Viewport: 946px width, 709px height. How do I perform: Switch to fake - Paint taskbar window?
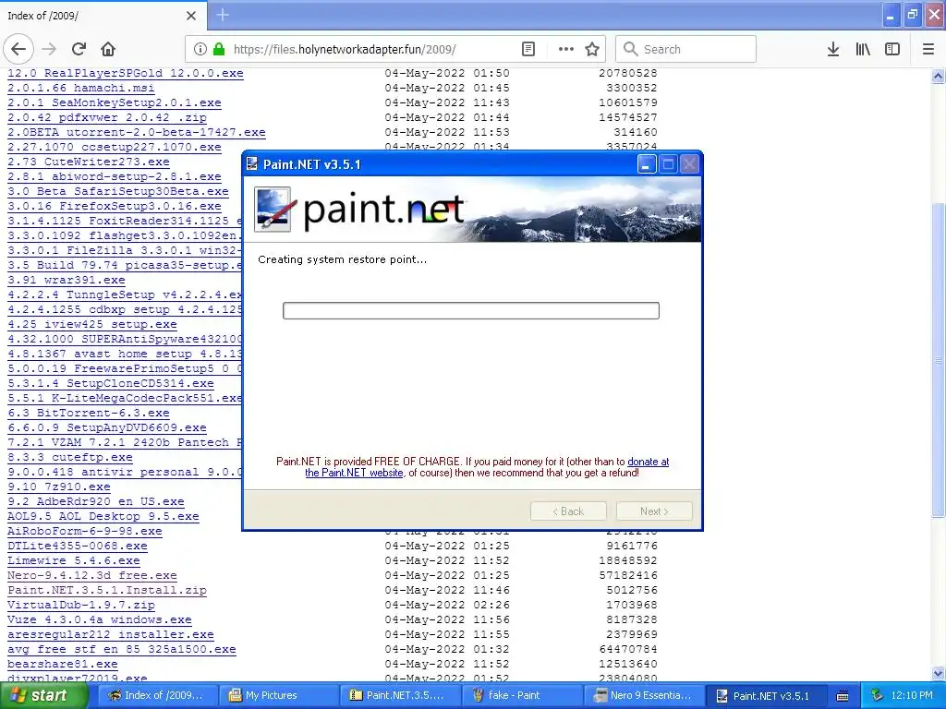523,696
